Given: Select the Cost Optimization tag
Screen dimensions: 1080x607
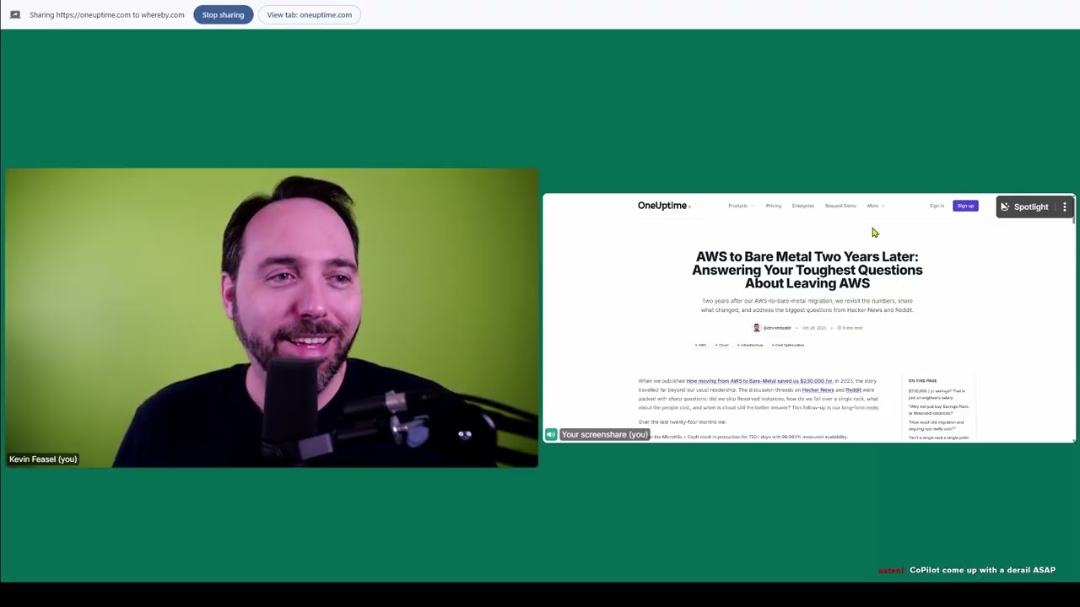Looking at the screenshot, I should pyautogui.click(x=788, y=345).
